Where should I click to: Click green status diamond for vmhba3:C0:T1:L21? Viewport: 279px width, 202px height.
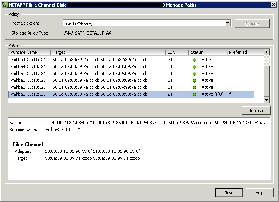click(x=195, y=74)
